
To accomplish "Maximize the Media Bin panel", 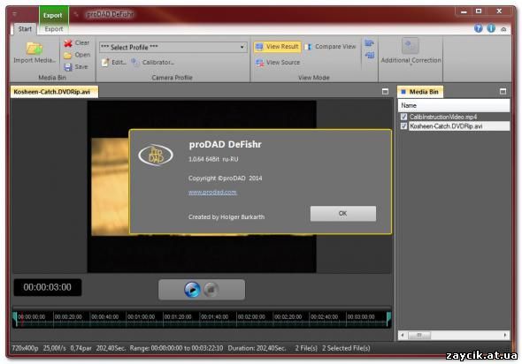I will 503,91.
